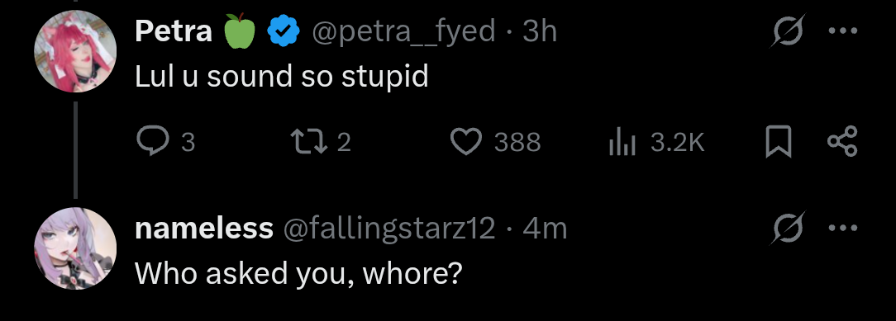896x321 pixels.
Task: Visit the @petra__fyed handle
Action: (403, 31)
